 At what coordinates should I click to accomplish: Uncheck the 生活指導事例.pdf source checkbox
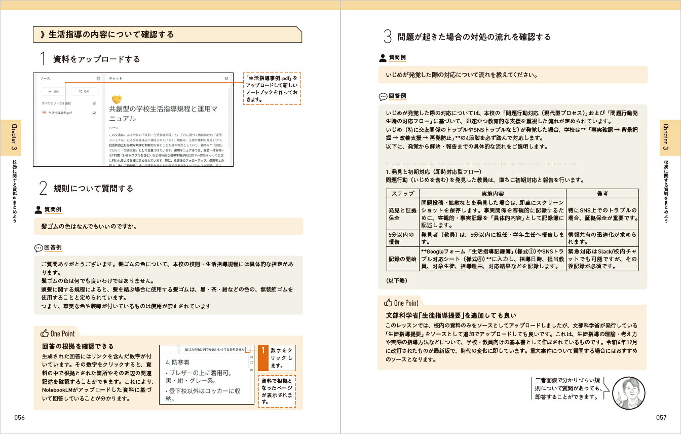94,113
